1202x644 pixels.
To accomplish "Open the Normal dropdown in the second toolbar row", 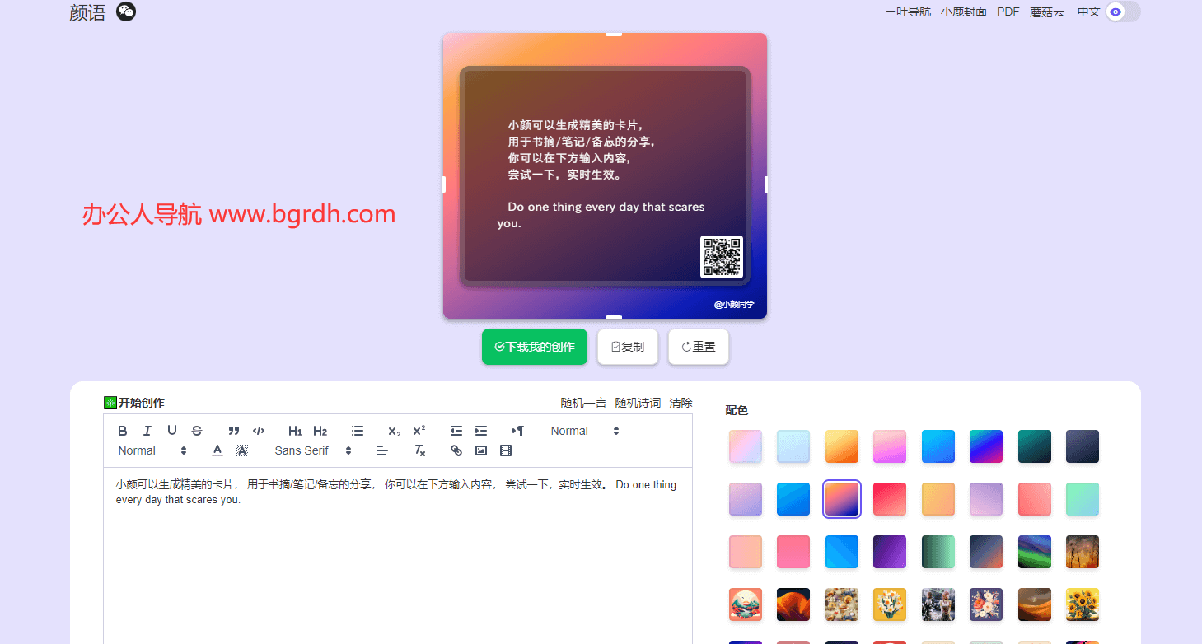I will [x=152, y=450].
